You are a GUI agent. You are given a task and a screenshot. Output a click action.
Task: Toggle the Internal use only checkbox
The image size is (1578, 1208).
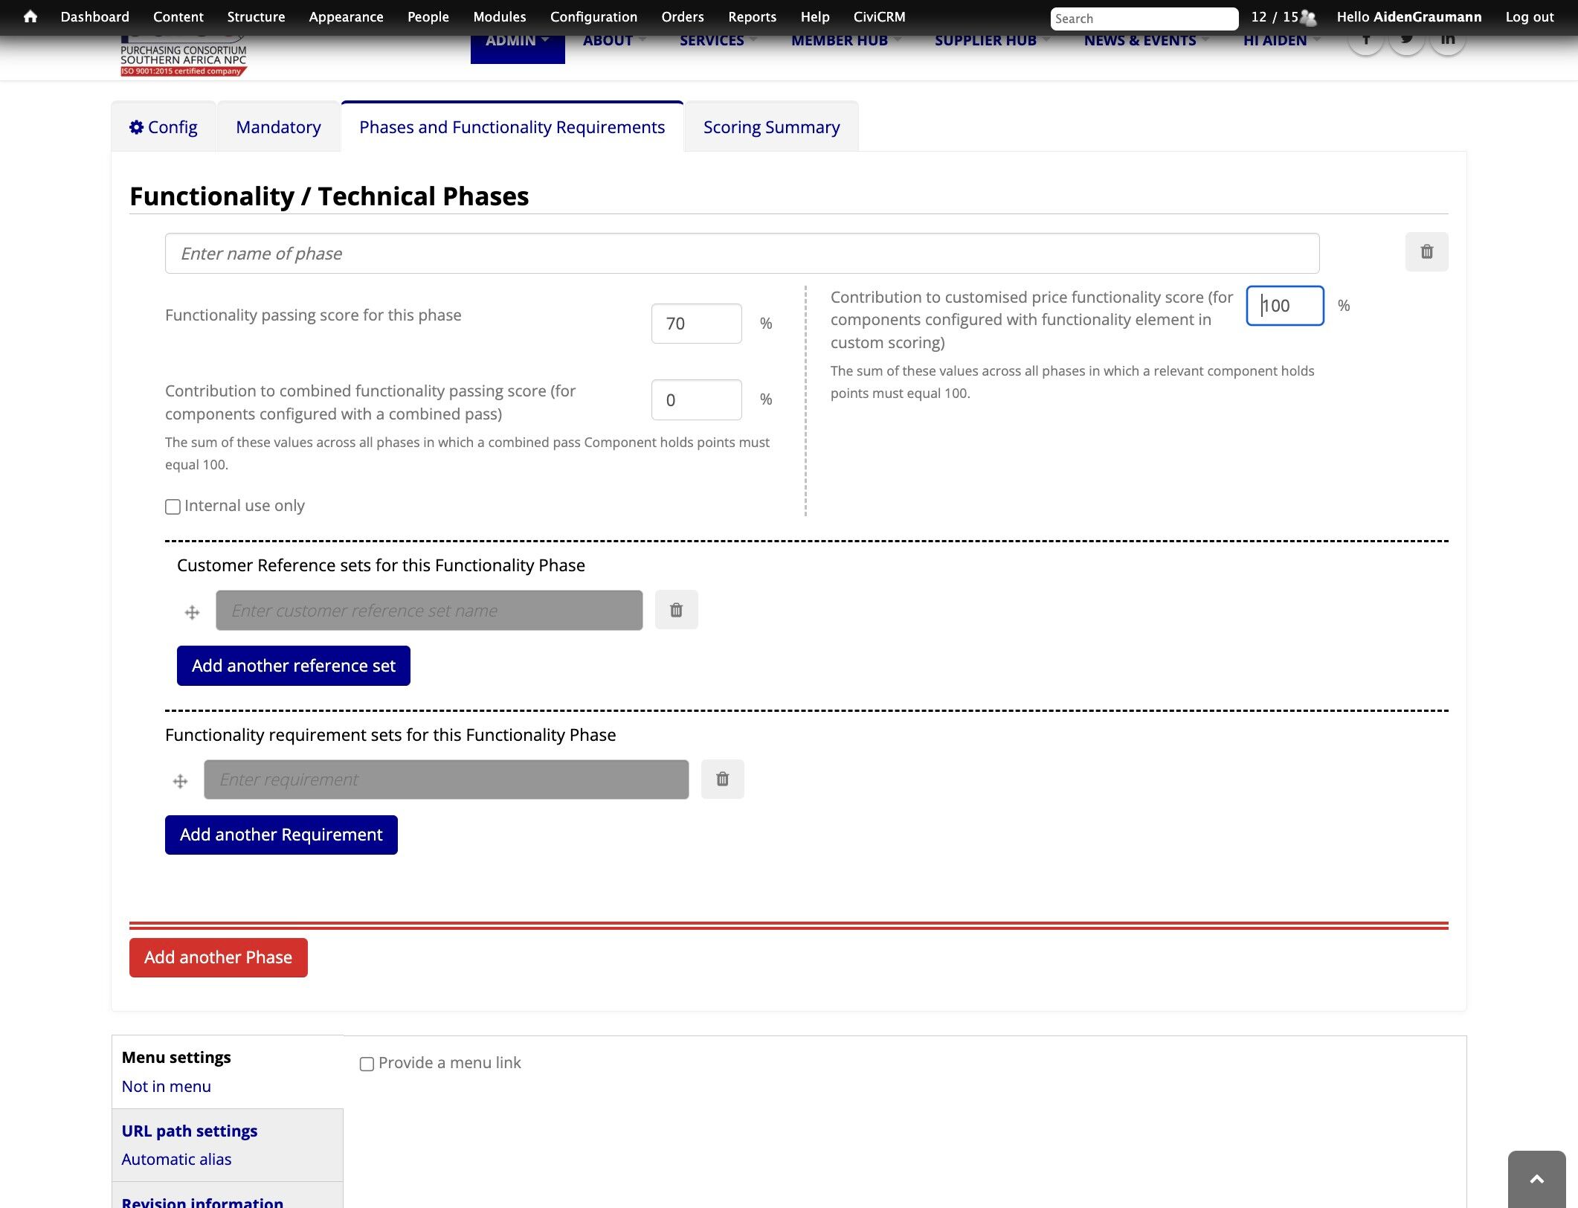click(x=173, y=507)
